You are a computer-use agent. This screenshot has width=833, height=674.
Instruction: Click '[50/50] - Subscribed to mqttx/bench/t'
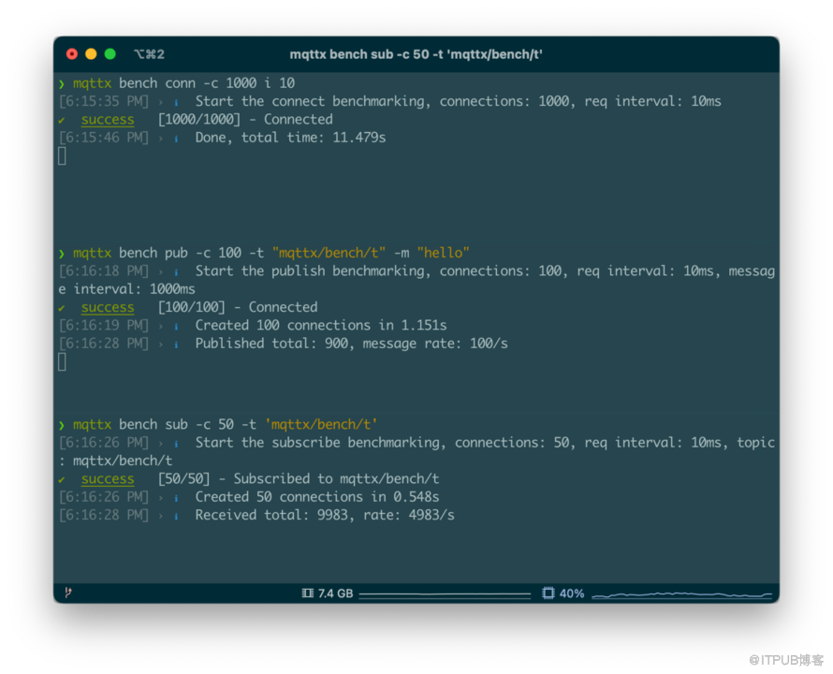(x=299, y=478)
